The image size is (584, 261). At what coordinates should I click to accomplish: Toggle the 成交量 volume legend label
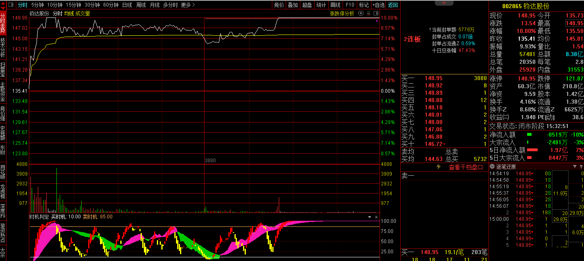pyautogui.click(x=83, y=13)
